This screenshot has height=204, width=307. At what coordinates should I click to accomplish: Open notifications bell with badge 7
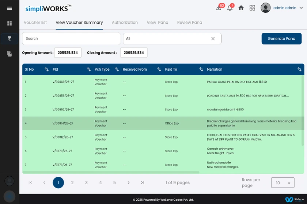point(230,8)
